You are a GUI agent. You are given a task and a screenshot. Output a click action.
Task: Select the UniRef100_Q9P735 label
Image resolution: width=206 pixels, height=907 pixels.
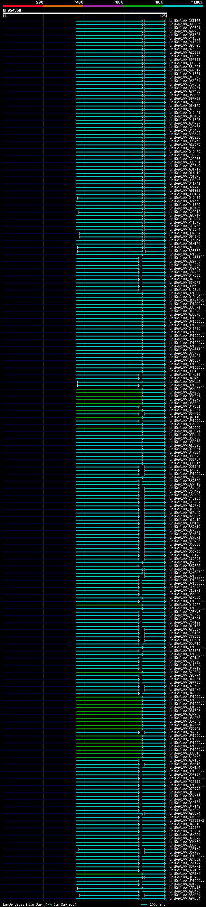185,683
